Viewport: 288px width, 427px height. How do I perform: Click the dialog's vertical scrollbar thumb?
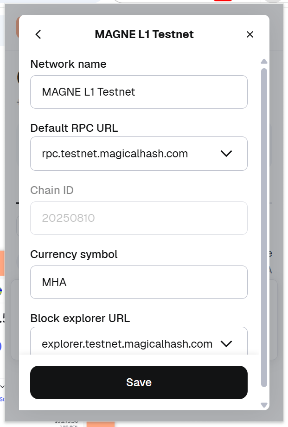(x=264, y=227)
